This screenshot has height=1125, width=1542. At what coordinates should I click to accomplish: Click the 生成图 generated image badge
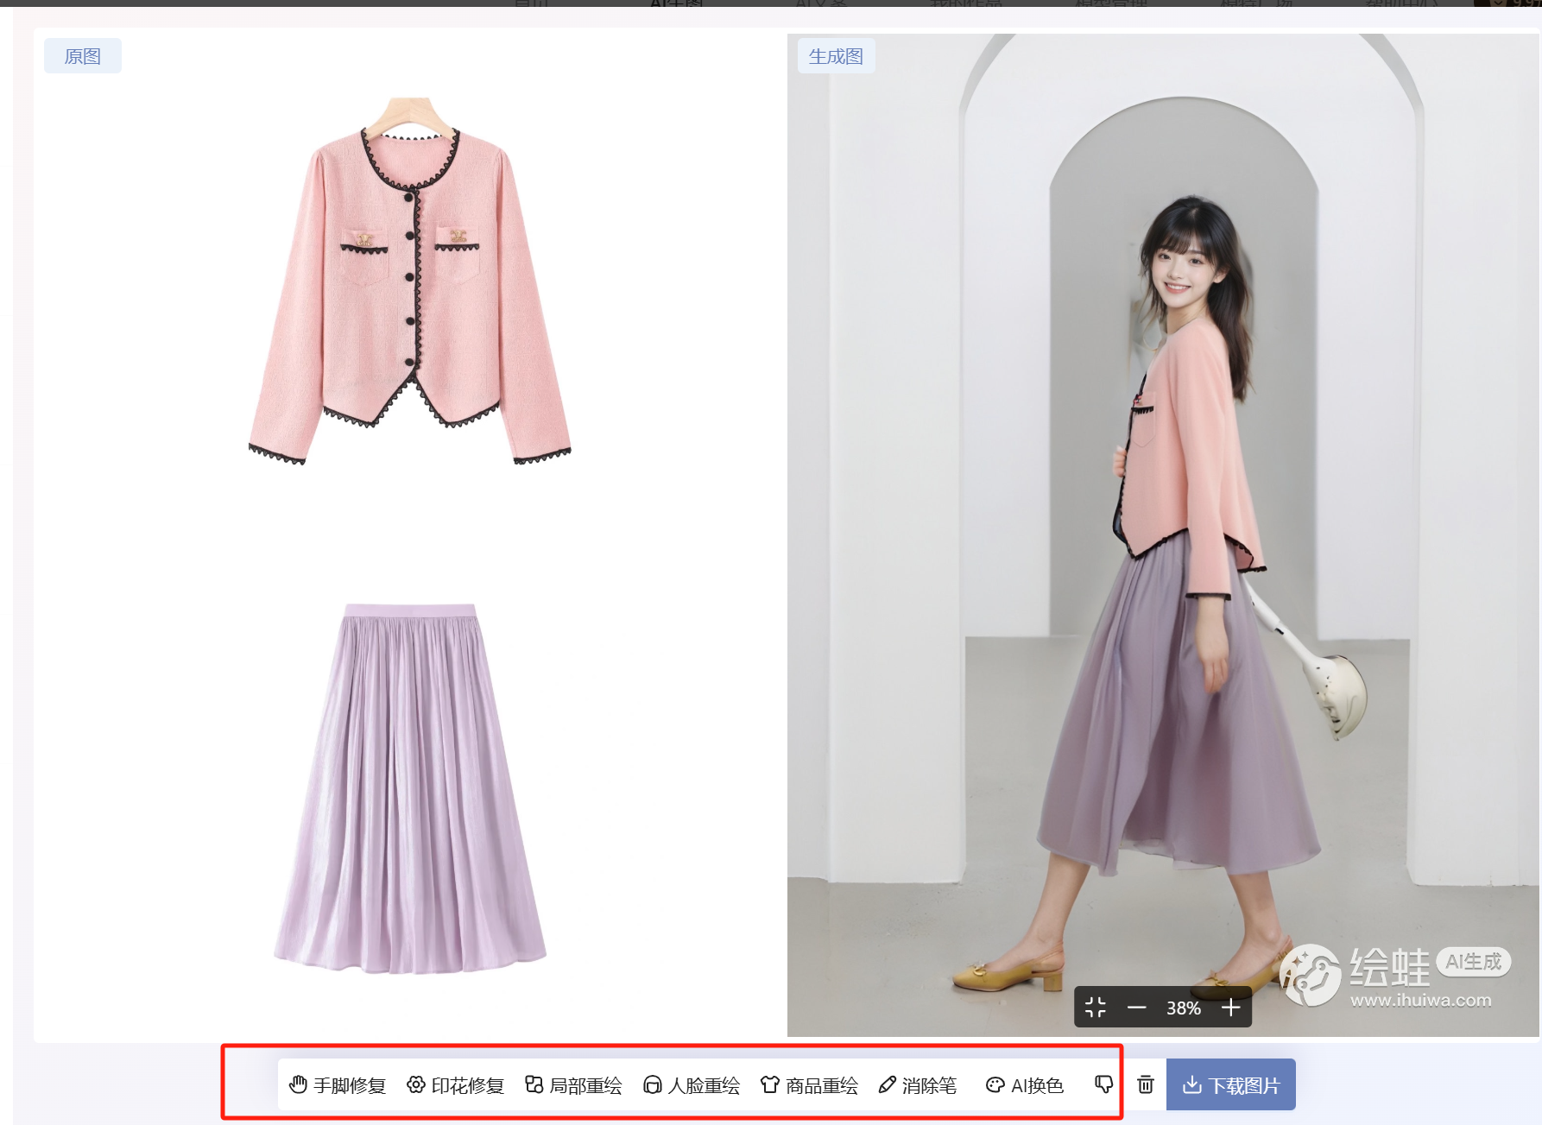pyautogui.click(x=835, y=54)
